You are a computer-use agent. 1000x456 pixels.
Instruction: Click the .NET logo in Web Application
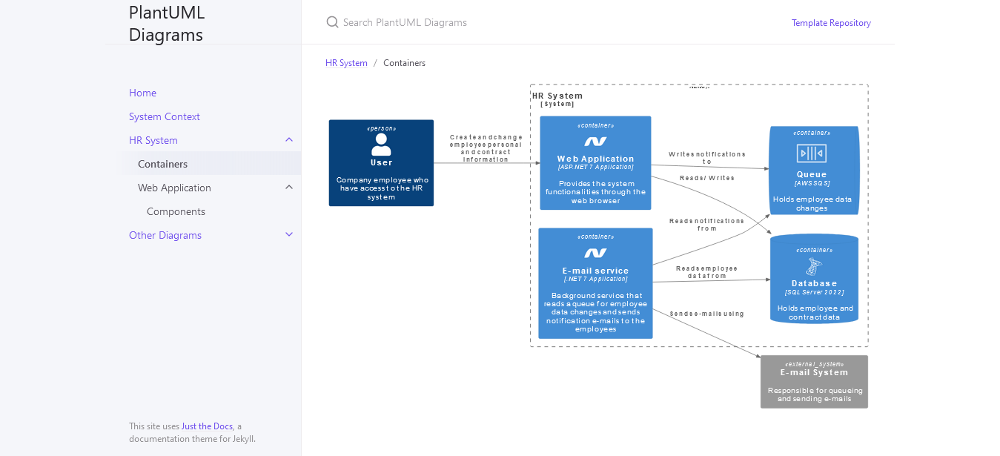[x=595, y=142]
